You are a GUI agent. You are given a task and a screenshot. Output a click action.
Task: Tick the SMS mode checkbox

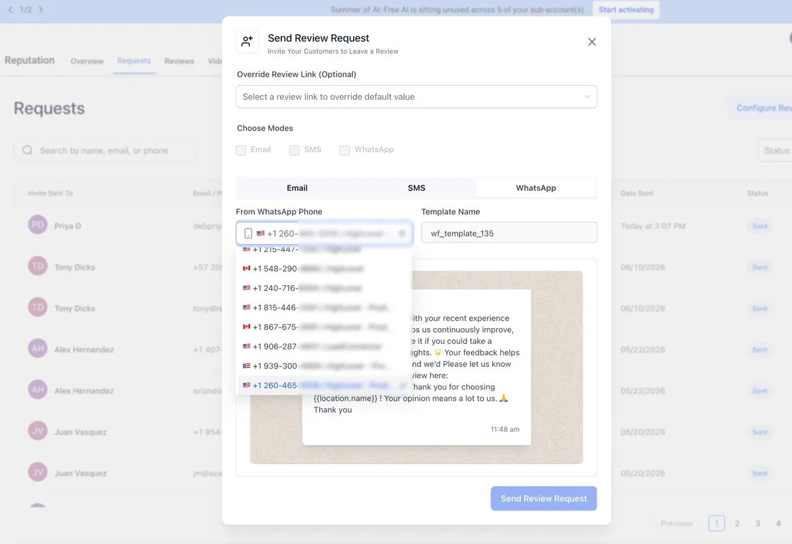[x=294, y=150]
